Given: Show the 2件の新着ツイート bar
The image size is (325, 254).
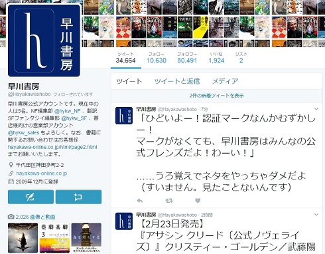Looking at the screenshot, I should (216, 96).
